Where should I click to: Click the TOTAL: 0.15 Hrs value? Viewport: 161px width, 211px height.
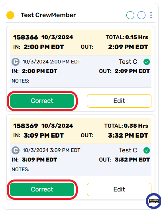tap(127, 37)
